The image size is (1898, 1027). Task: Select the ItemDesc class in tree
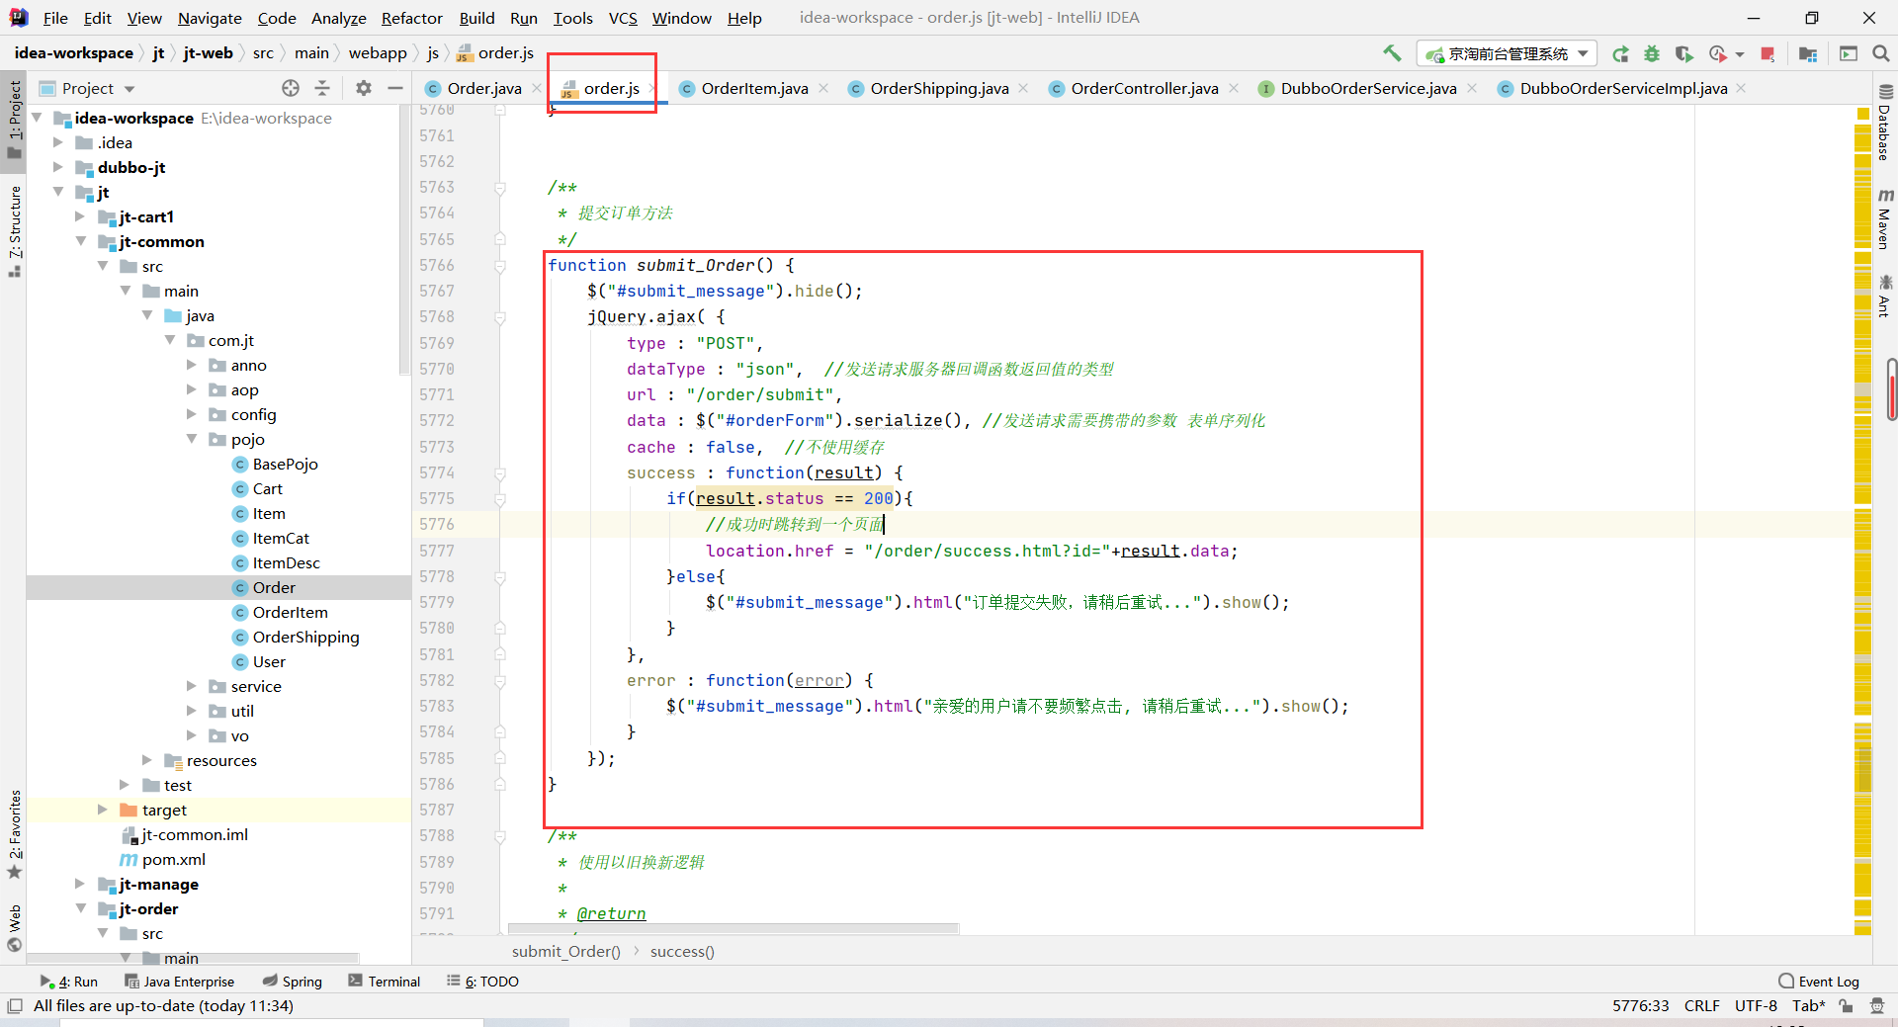point(286,562)
